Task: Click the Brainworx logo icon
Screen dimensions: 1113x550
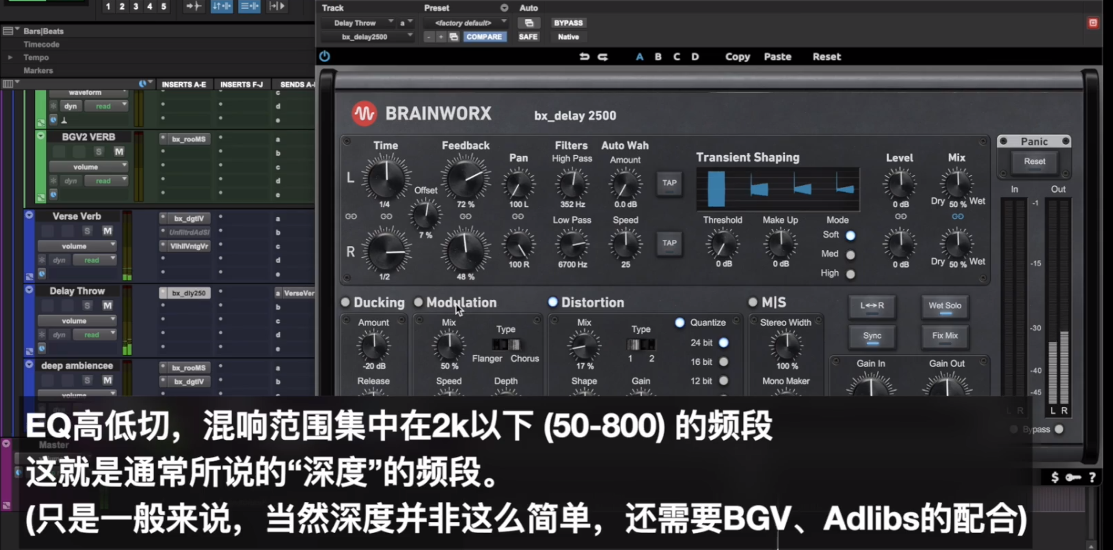Action: click(364, 113)
